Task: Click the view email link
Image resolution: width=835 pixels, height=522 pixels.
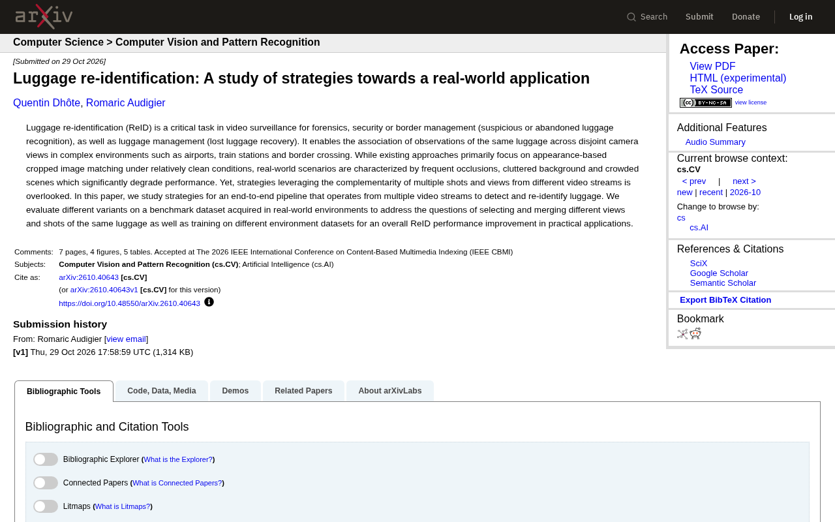Action: 126,339
